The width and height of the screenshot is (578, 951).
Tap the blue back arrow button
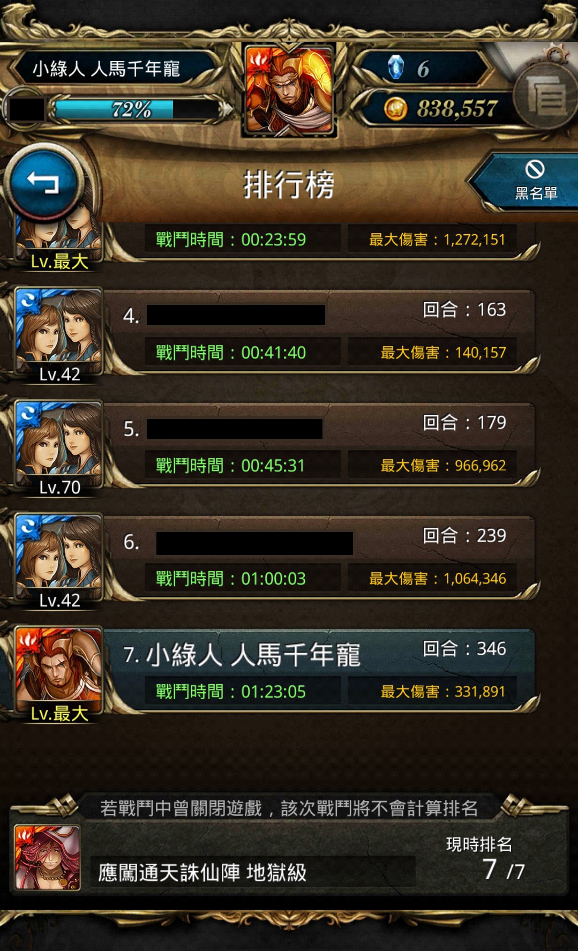pos(44,182)
